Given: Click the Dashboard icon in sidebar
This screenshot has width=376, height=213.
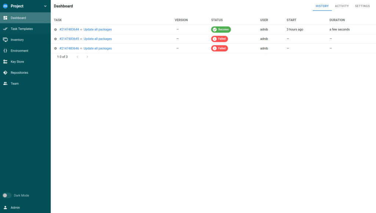Looking at the screenshot, I should point(5,18).
